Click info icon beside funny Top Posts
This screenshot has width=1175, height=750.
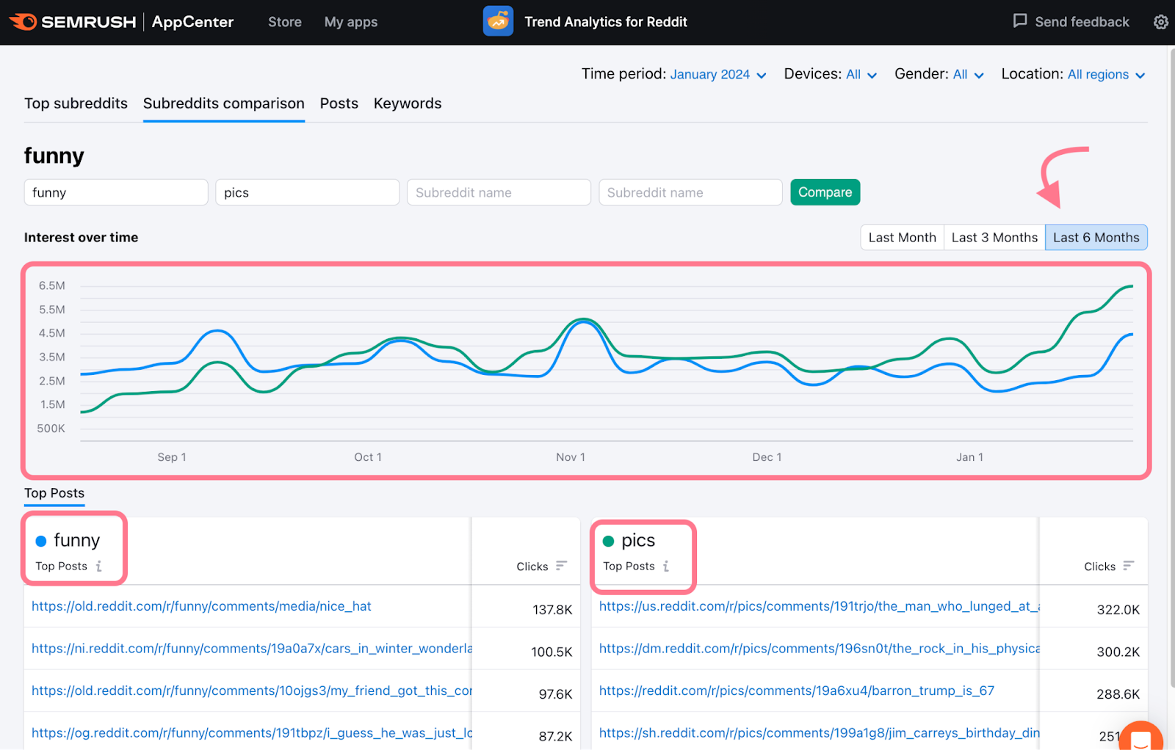99,567
